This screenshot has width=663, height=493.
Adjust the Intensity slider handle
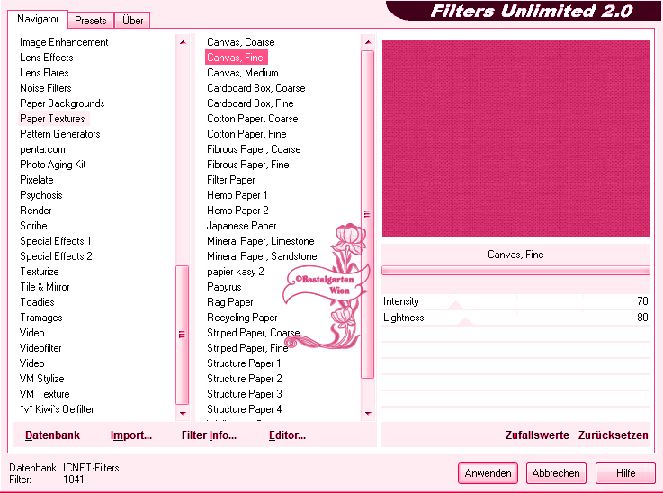[x=456, y=305]
